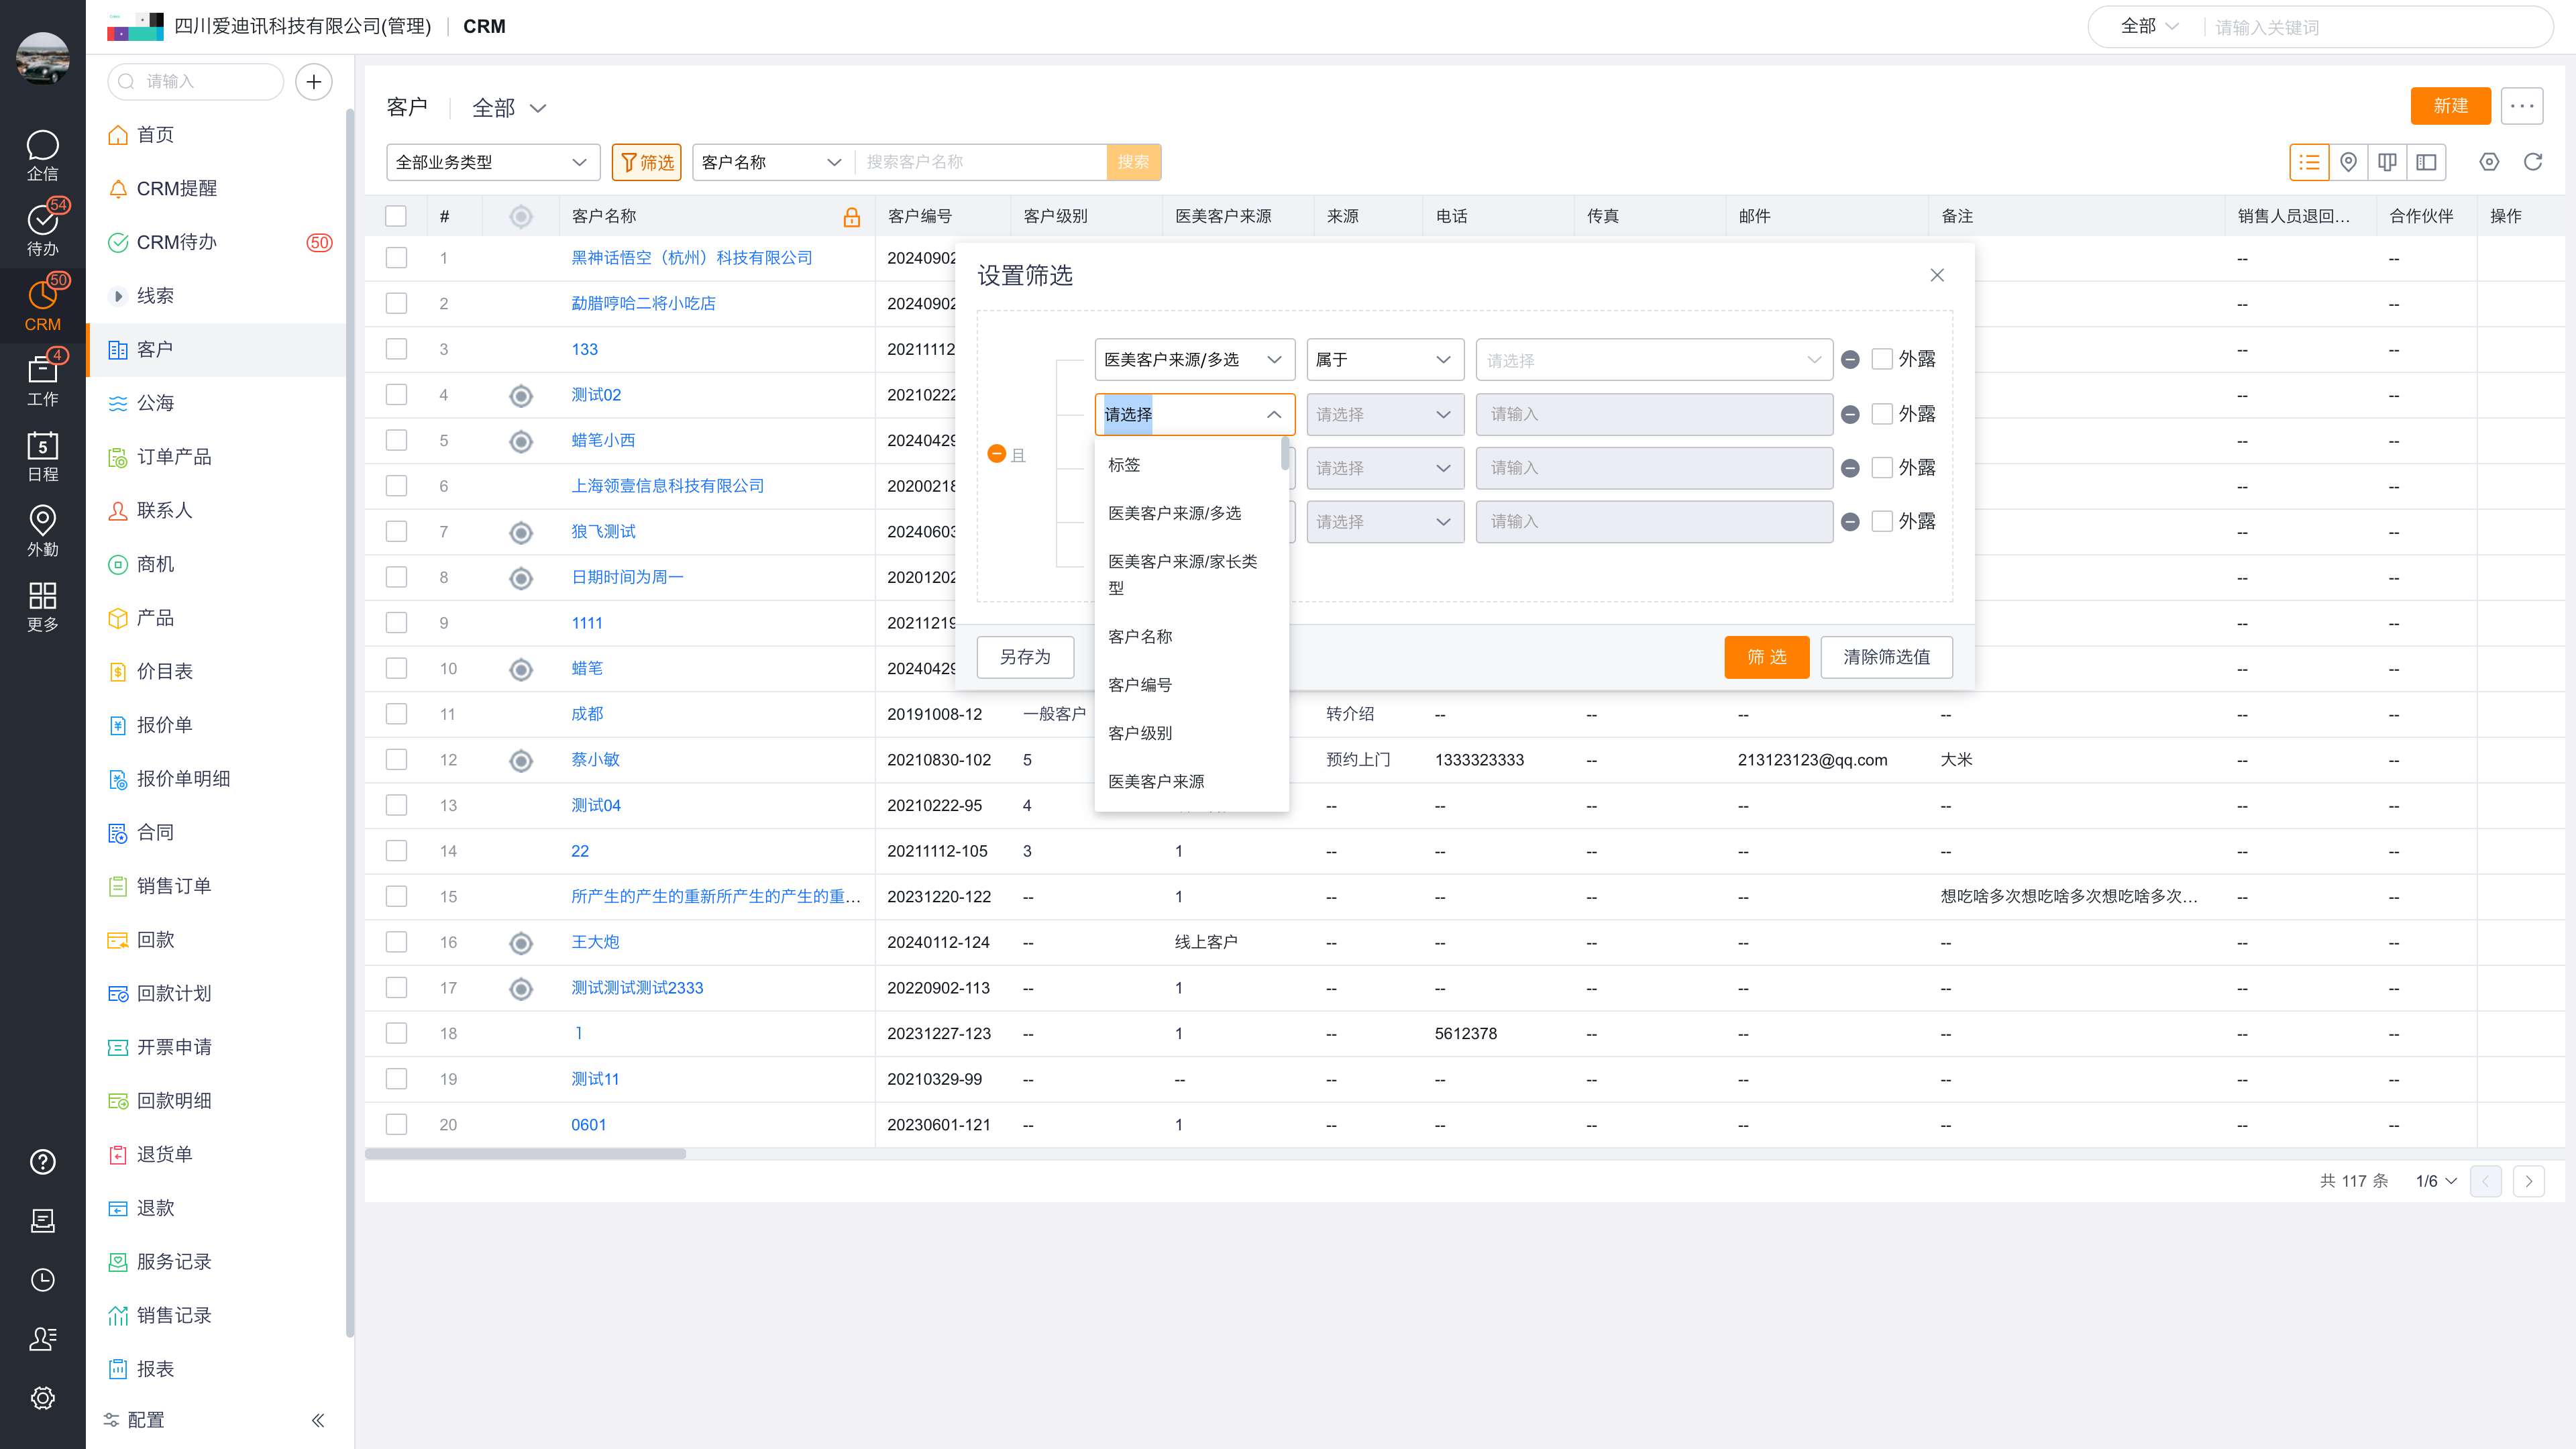The width and height of the screenshot is (2576, 1449).
Task: Expand the 全部业务类型 dropdown
Action: click(x=493, y=162)
